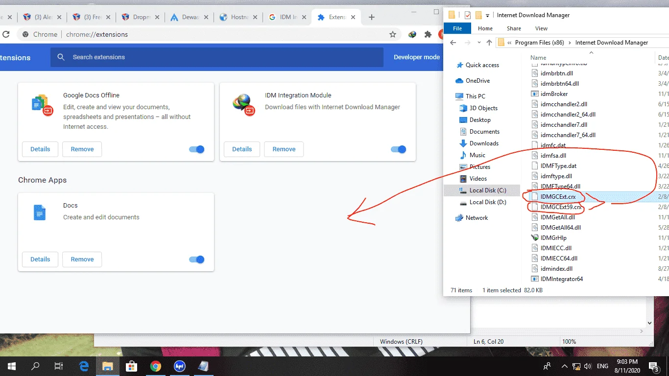Open the Action Center notifications icon

[x=654, y=366]
